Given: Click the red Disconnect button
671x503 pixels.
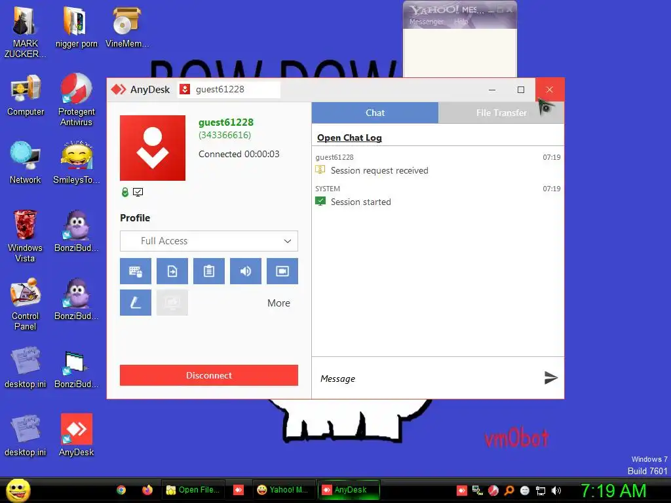Looking at the screenshot, I should coord(209,375).
